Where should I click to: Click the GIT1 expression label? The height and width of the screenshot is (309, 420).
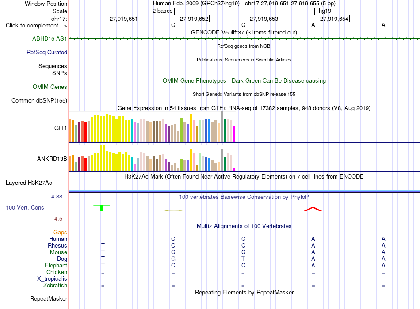click(61, 128)
